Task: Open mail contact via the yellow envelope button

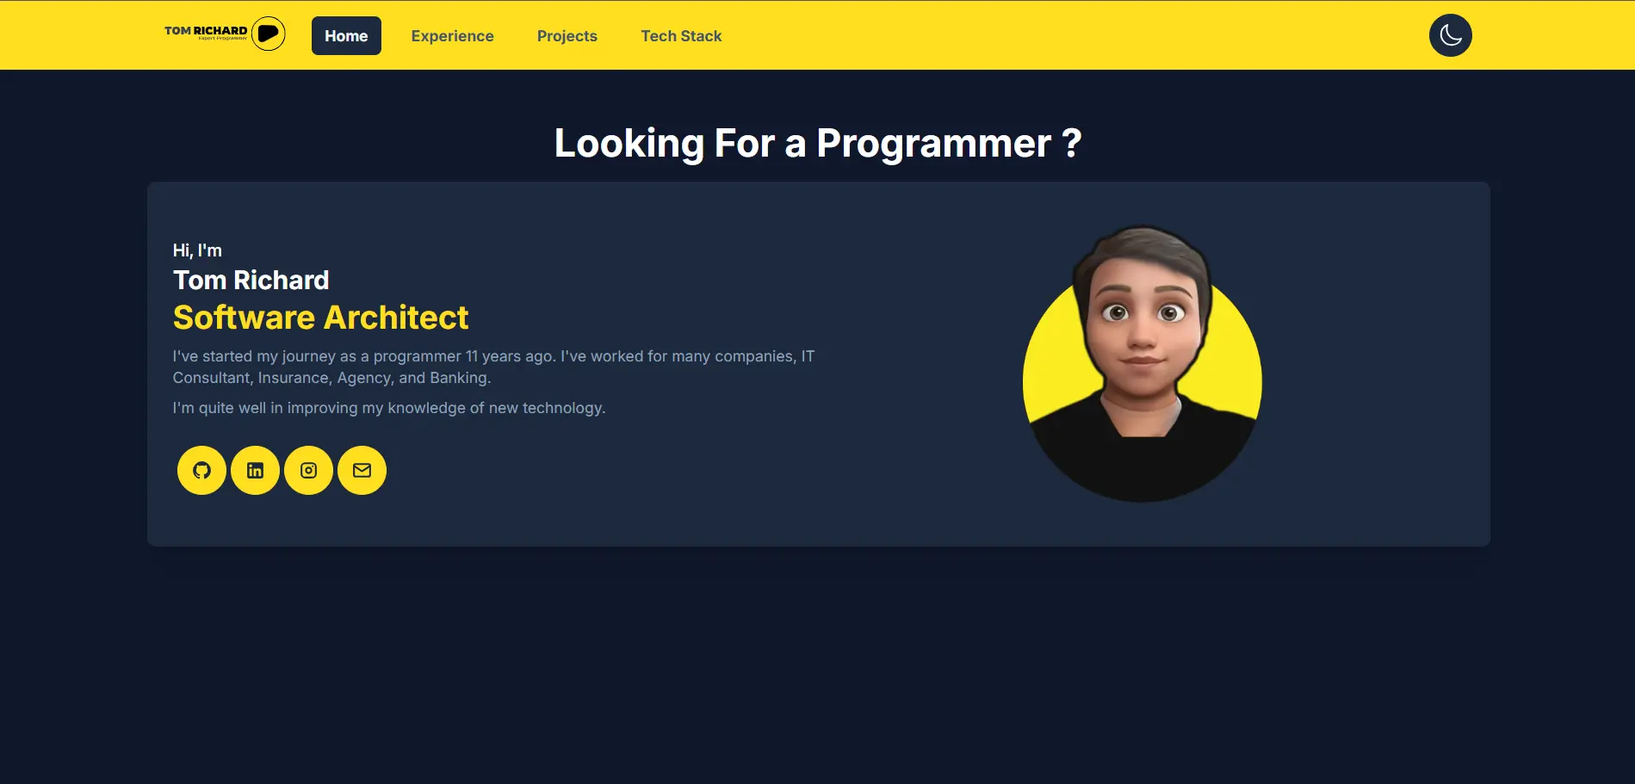Action: coord(362,470)
